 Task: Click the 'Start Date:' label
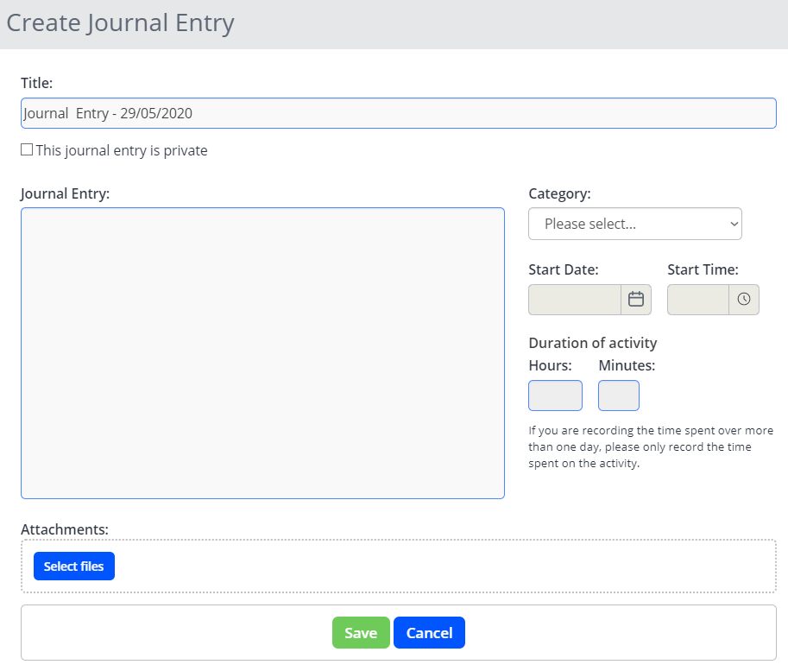[563, 269]
